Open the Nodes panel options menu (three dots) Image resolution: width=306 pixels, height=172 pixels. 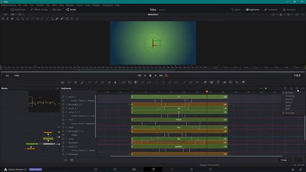point(57,88)
